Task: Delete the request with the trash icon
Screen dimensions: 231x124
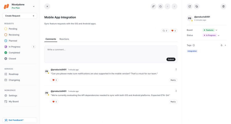Action: 223,6
